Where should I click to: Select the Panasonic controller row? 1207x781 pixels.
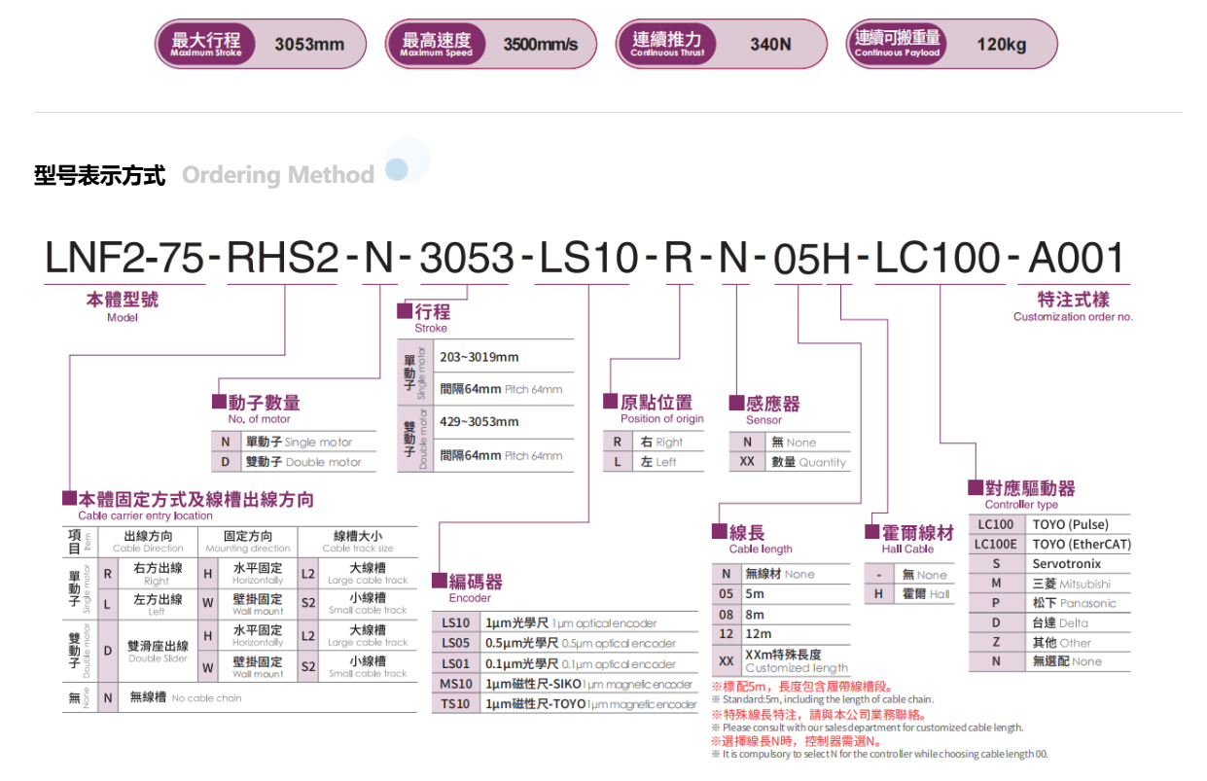(x=1050, y=603)
